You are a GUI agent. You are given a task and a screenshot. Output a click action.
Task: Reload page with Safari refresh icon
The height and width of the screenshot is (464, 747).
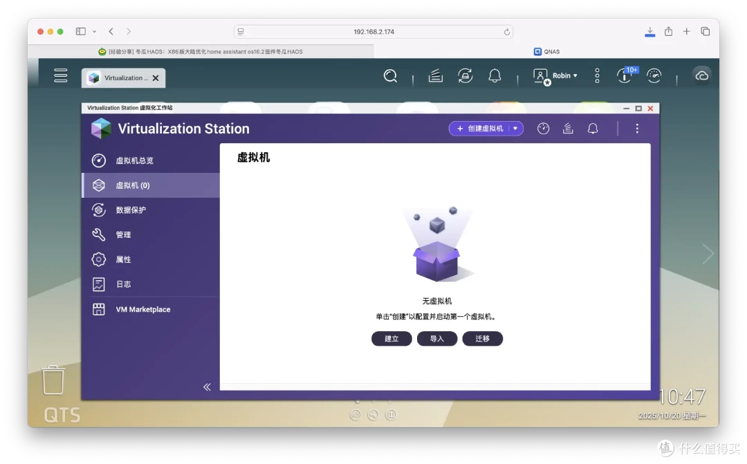click(506, 32)
